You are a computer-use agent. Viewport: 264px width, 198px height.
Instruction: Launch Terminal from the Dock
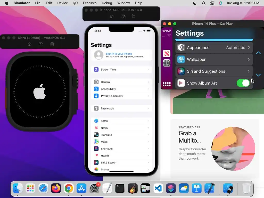pyautogui.click(x=120, y=188)
